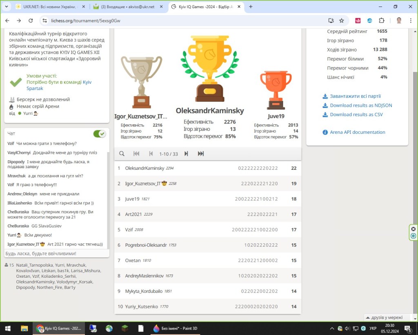Open browser extensions puzzle icon

click(382, 20)
